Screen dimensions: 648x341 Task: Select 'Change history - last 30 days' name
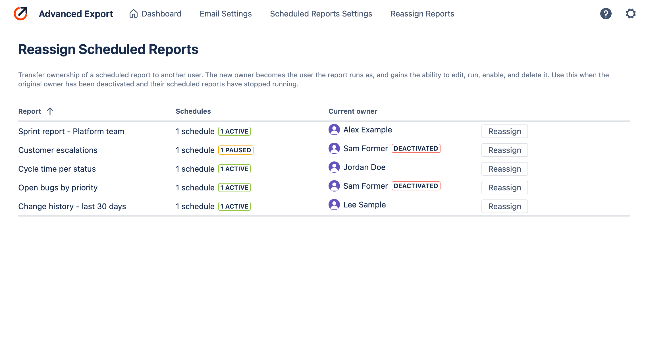click(x=72, y=206)
